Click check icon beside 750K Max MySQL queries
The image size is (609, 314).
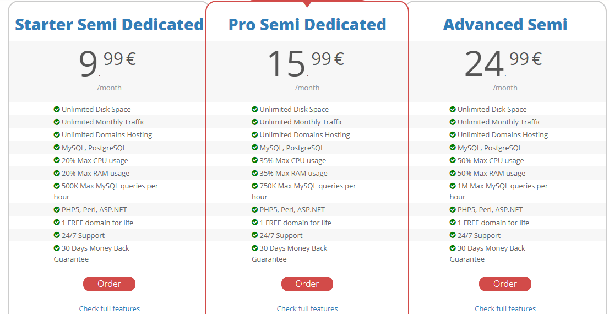(x=255, y=186)
